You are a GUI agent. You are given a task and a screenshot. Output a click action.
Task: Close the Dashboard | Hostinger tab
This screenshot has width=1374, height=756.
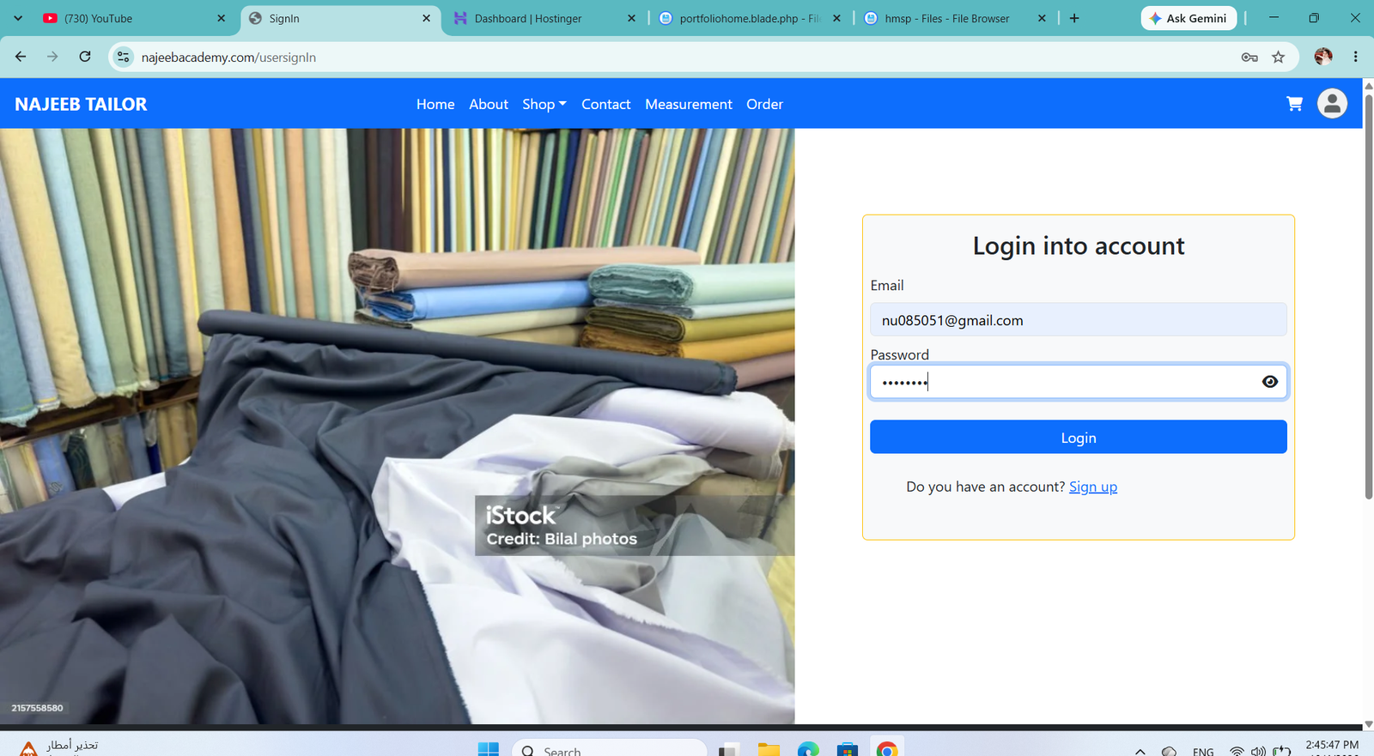point(631,18)
